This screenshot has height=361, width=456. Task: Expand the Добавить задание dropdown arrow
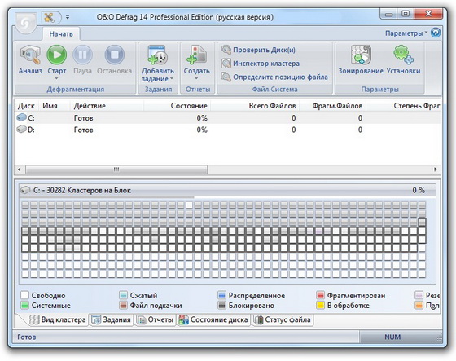pos(172,78)
